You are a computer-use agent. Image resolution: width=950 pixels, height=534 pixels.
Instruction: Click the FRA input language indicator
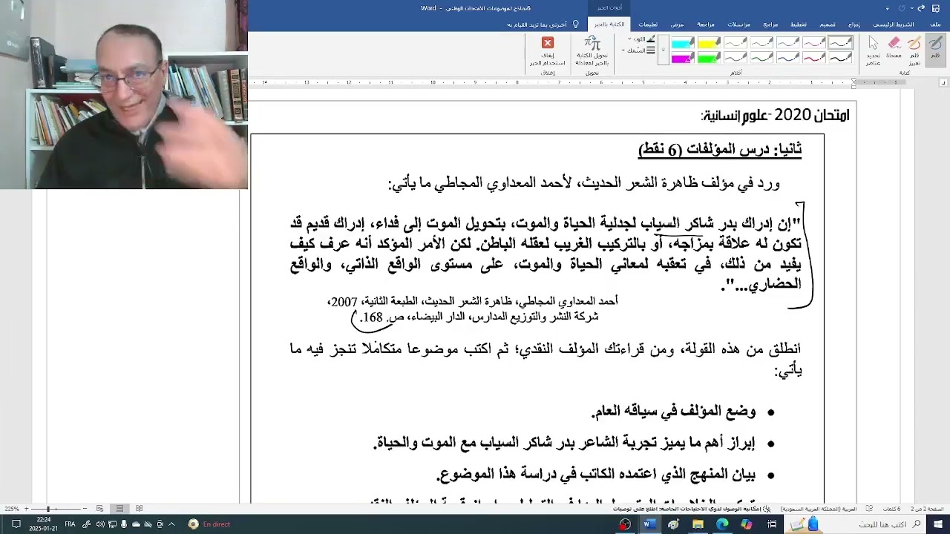[x=70, y=524]
